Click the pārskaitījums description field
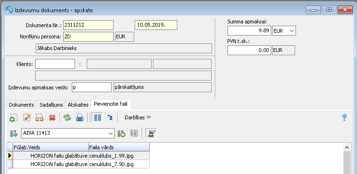The image size is (357, 174). (x=162, y=87)
